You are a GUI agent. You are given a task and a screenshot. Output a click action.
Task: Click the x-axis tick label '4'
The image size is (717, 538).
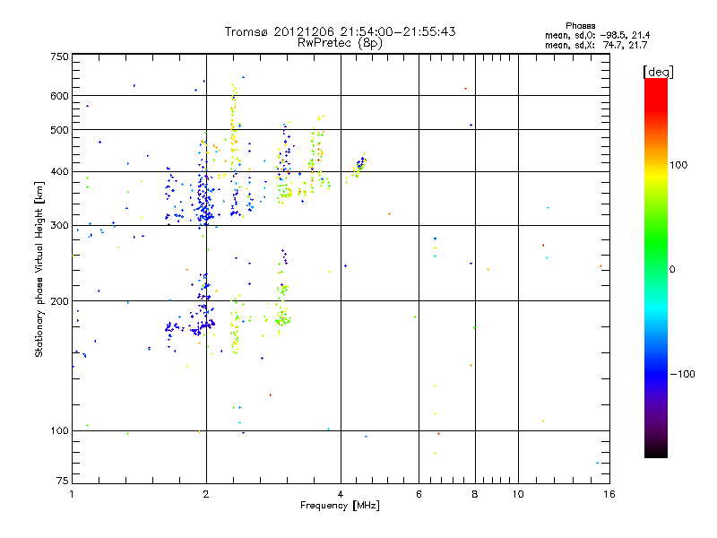pos(341,494)
